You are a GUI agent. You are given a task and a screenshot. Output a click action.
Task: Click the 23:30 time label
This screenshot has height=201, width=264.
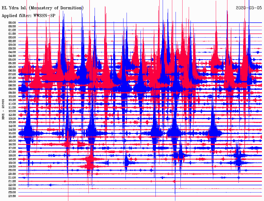[12, 196]
